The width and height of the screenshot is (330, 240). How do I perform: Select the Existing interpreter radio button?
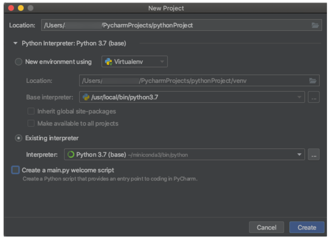click(x=18, y=138)
